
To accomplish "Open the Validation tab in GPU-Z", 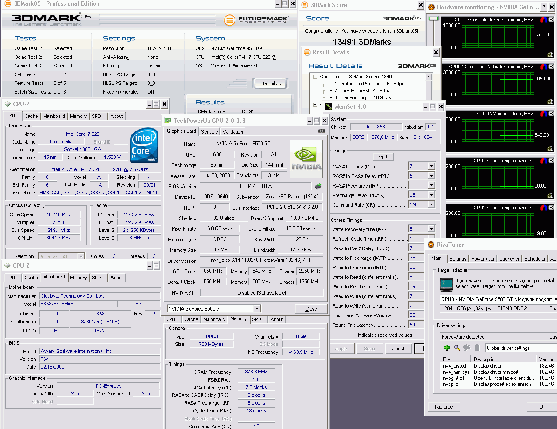I will click(233, 132).
